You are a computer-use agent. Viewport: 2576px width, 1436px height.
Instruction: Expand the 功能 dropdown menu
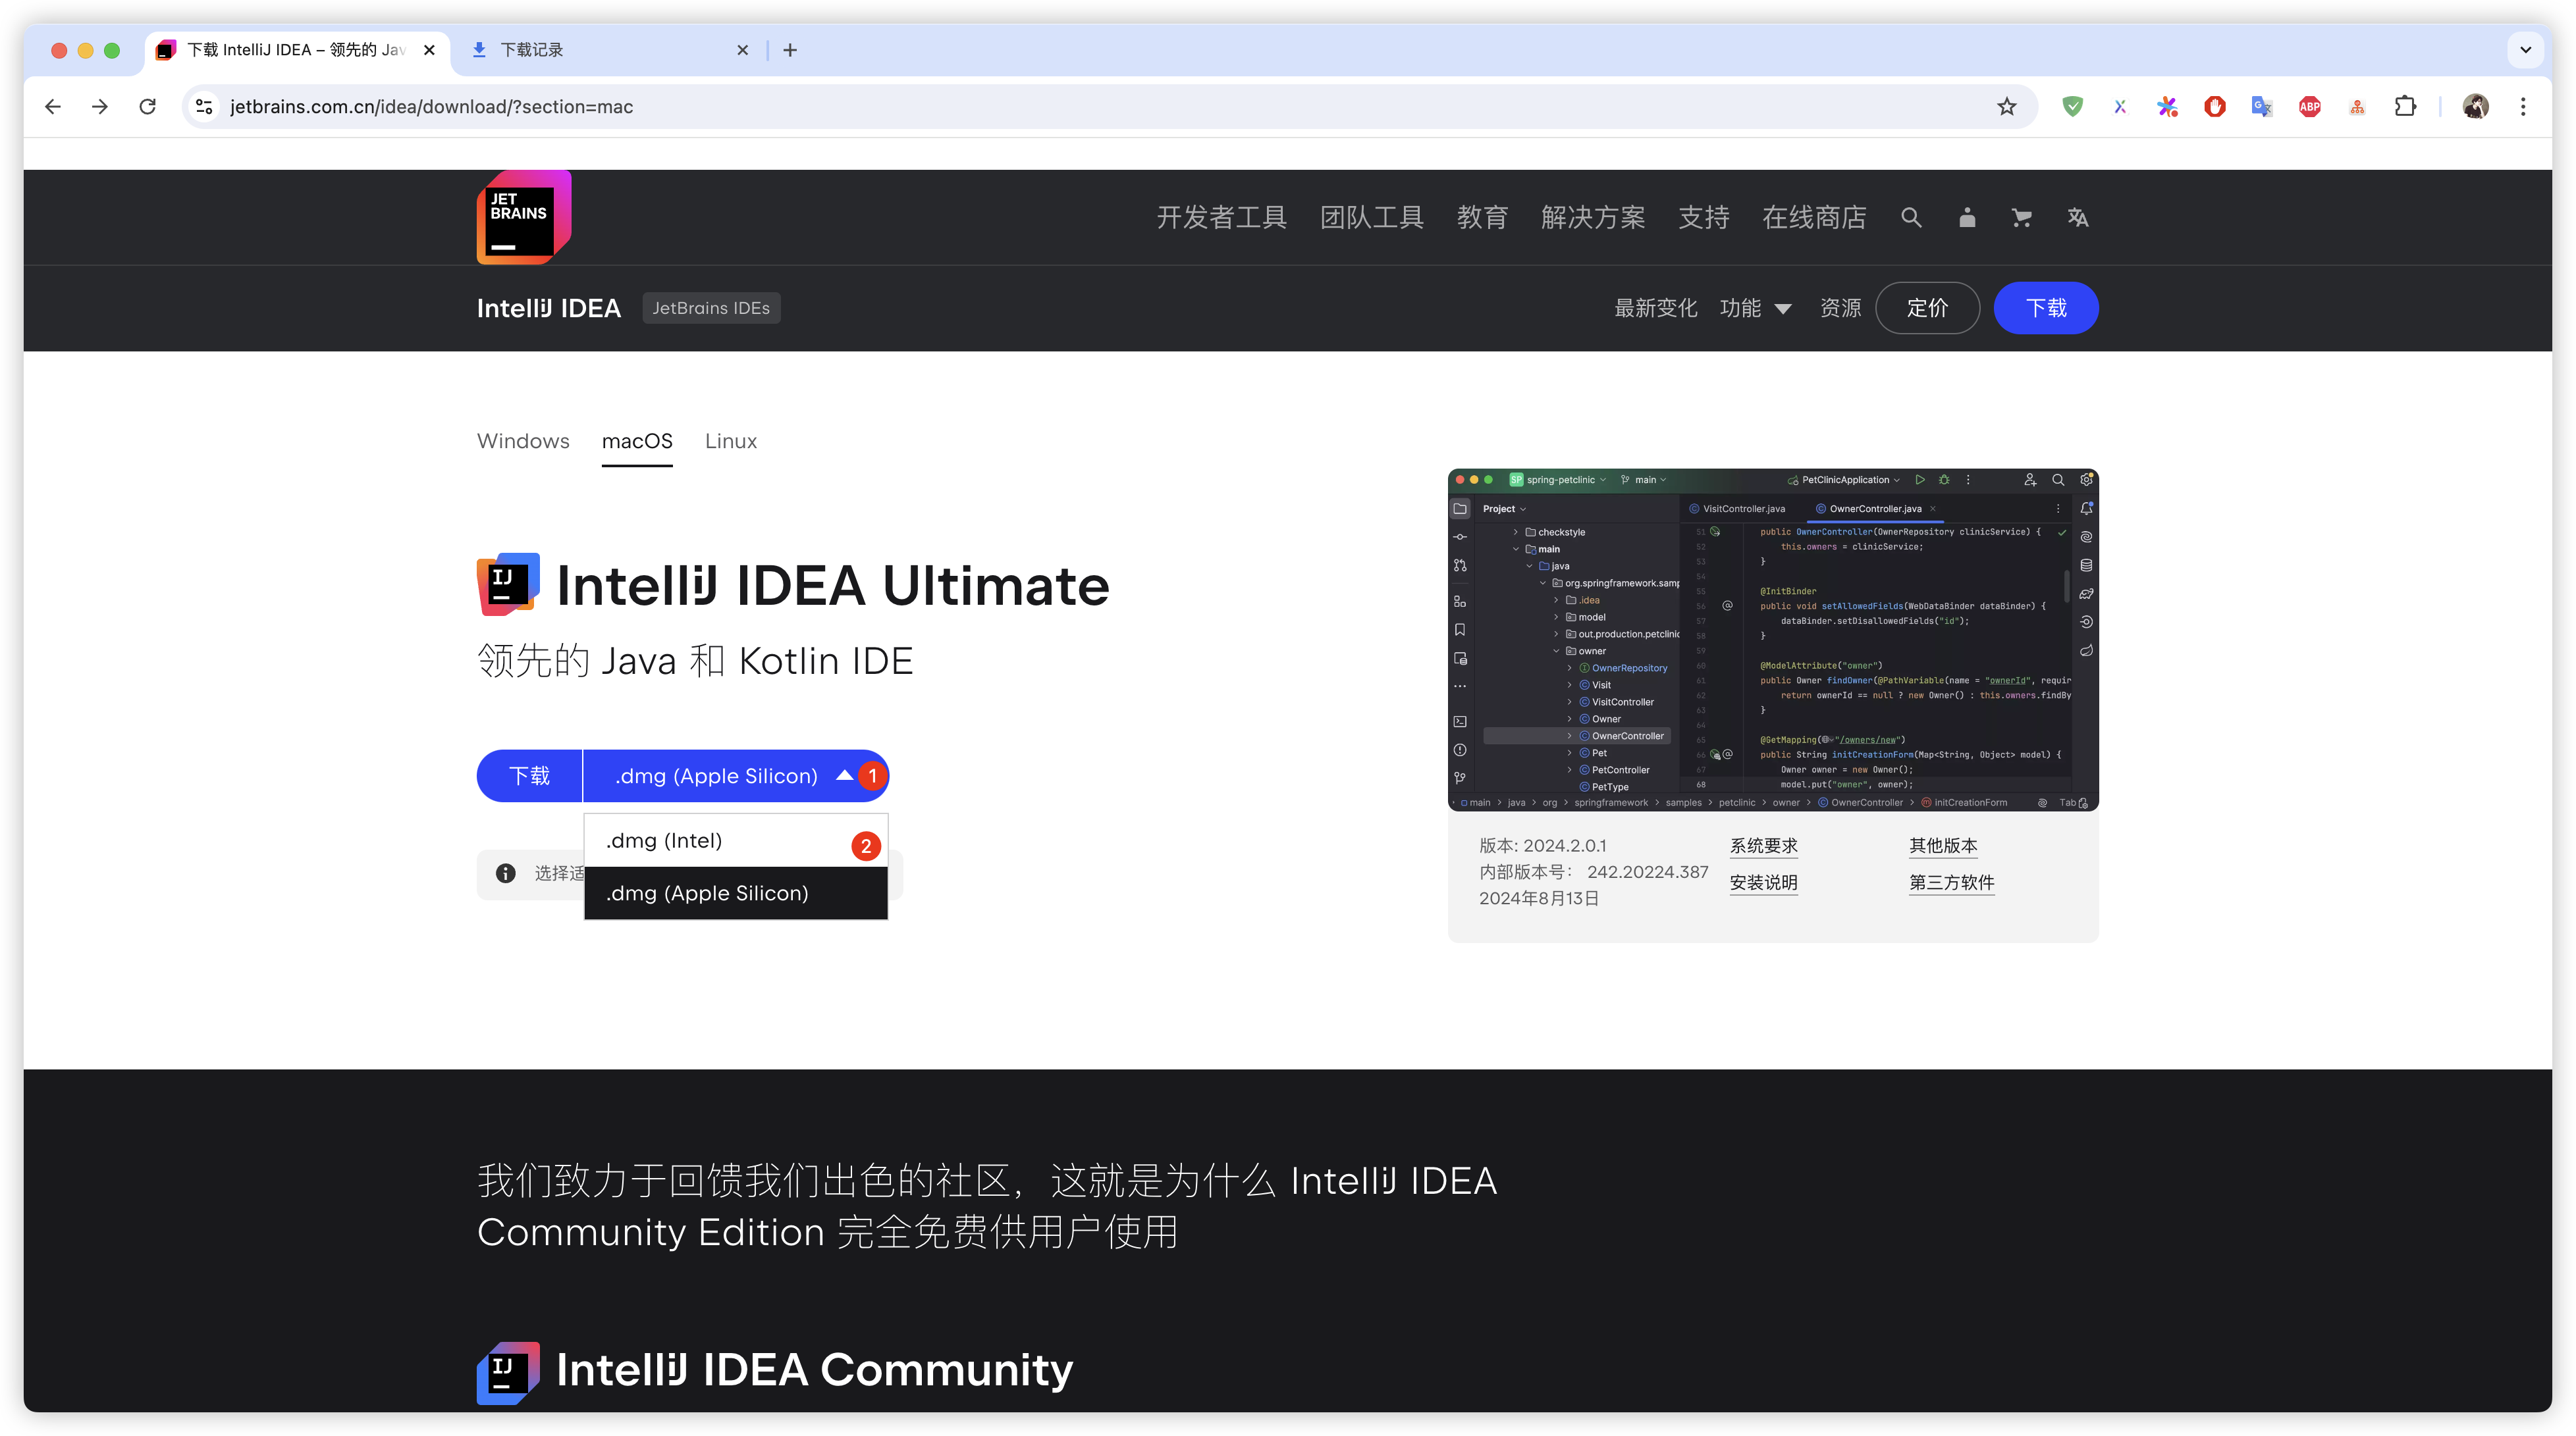(x=1755, y=308)
